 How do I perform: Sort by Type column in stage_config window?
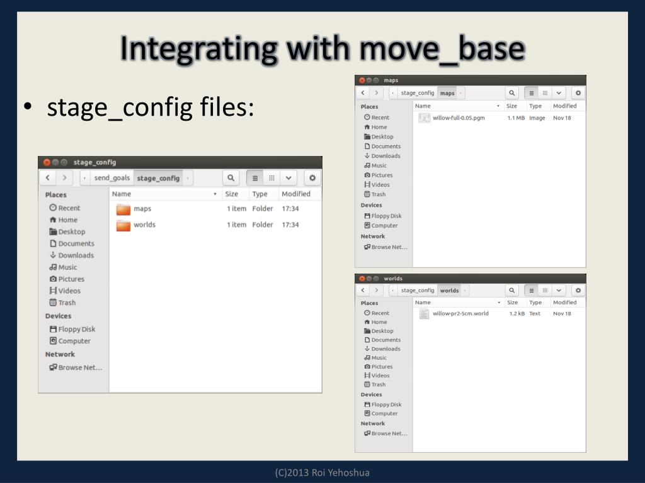pos(263,194)
